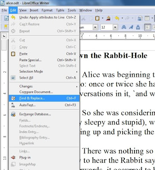155x170 pixels.
Task: Open the Table menu
Action: 60,10
